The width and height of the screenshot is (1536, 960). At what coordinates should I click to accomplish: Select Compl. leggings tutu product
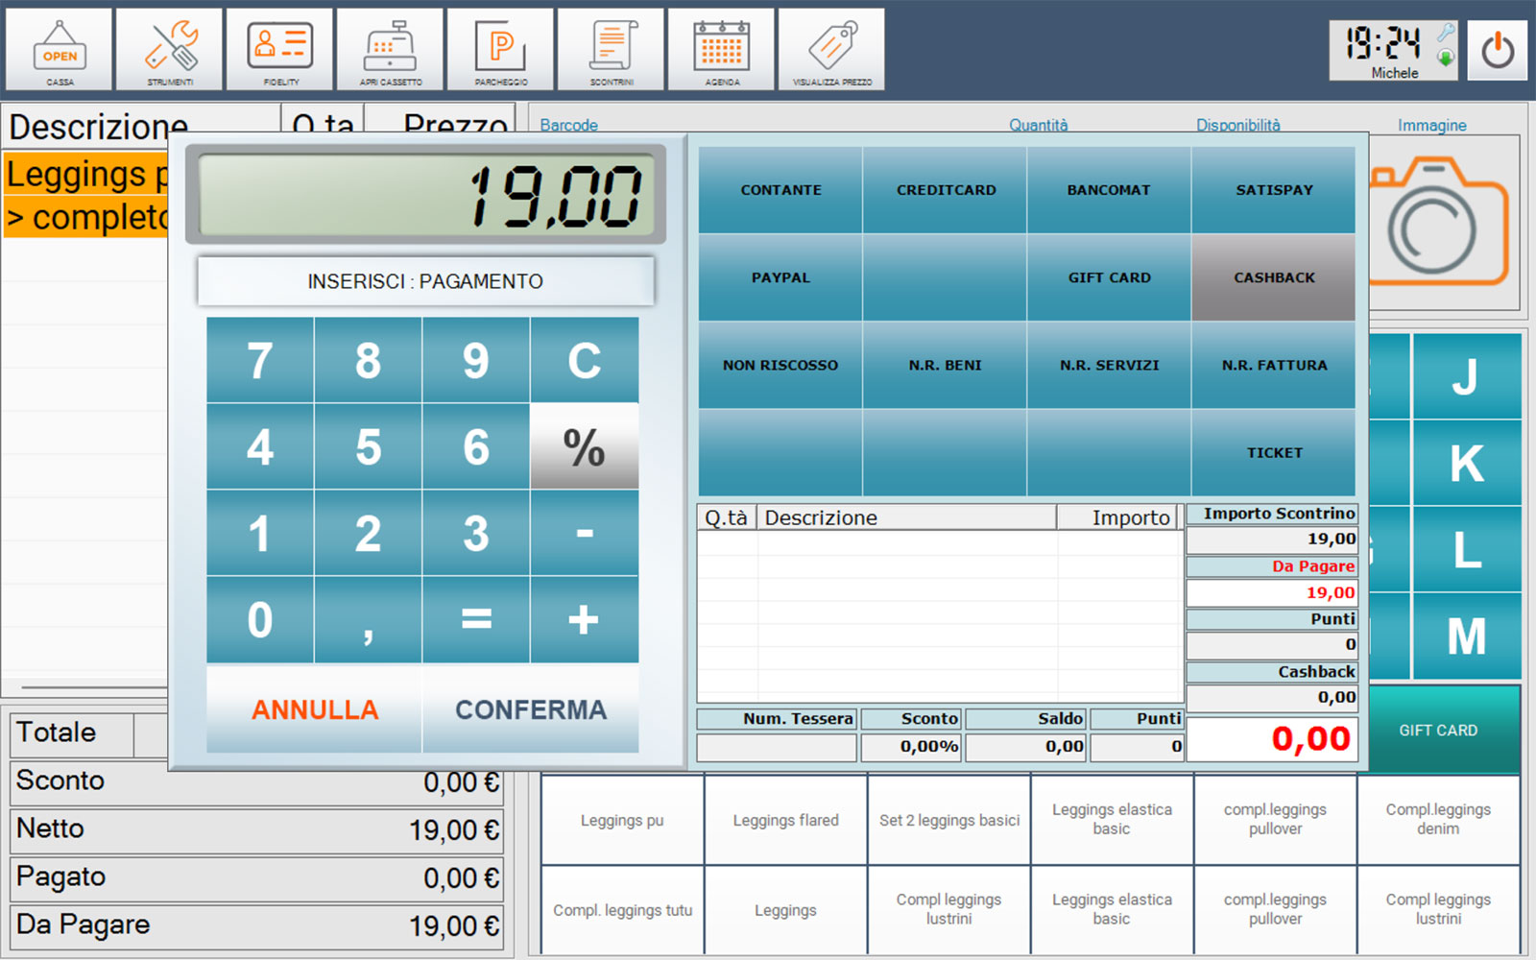622,910
